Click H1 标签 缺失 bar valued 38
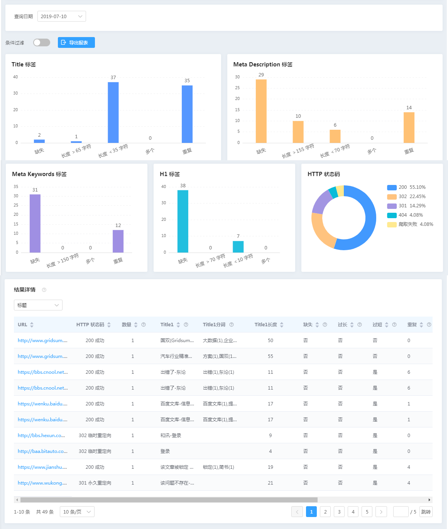448x529 pixels. click(183, 221)
